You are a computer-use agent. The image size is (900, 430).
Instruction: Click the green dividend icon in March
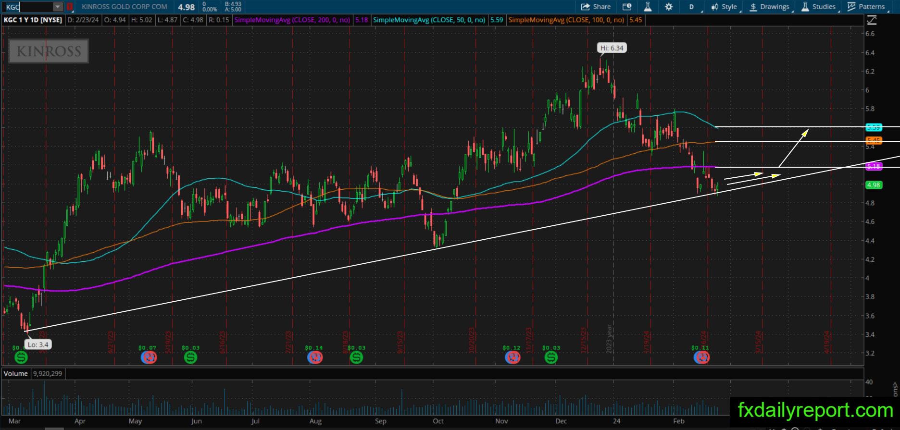point(21,357)
